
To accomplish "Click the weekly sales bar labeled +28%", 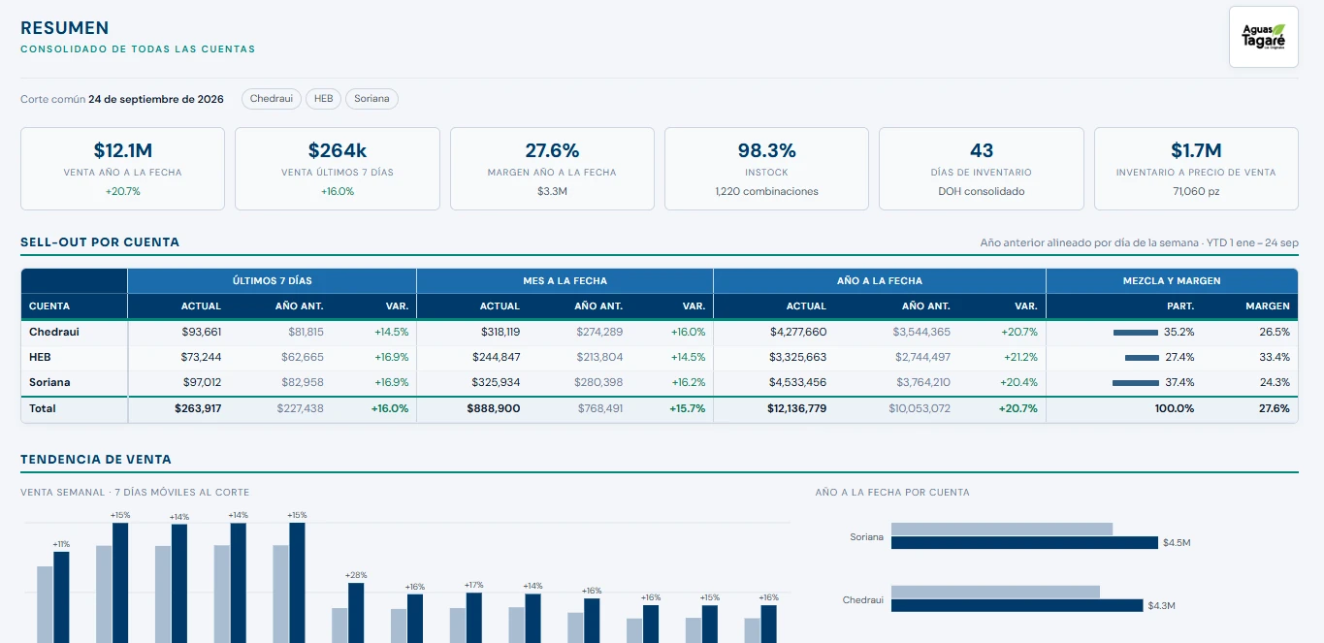I will [x=356, y=613].
